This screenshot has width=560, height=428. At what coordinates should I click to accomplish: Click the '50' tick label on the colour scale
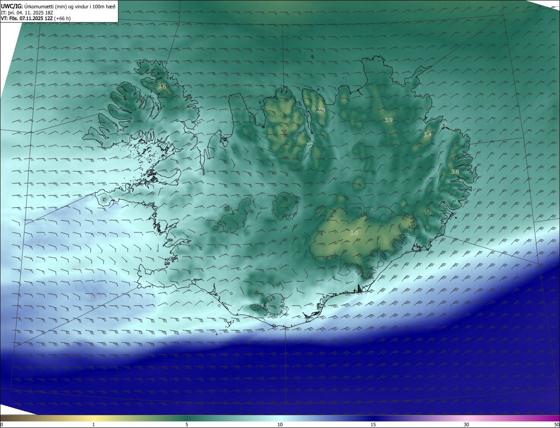(556, 424)
